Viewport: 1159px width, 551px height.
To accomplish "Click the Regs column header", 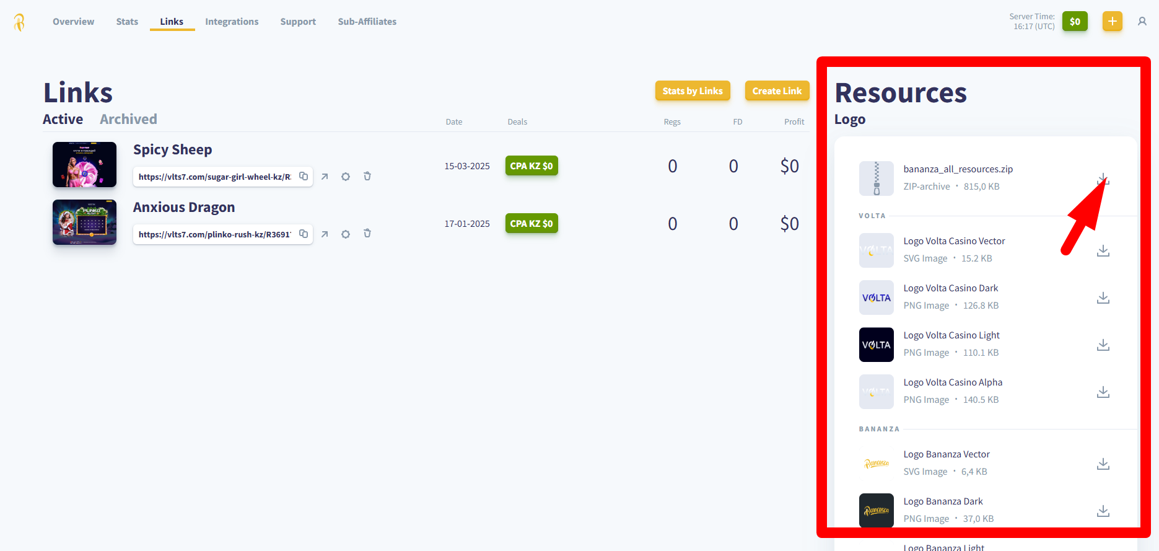I will click(672, 122).
